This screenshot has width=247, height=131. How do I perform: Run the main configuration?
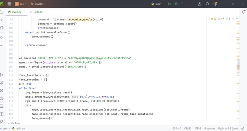169,4
